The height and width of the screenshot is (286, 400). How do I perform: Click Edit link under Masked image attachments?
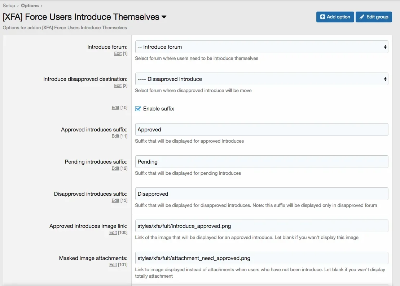[x=113, y=265]
